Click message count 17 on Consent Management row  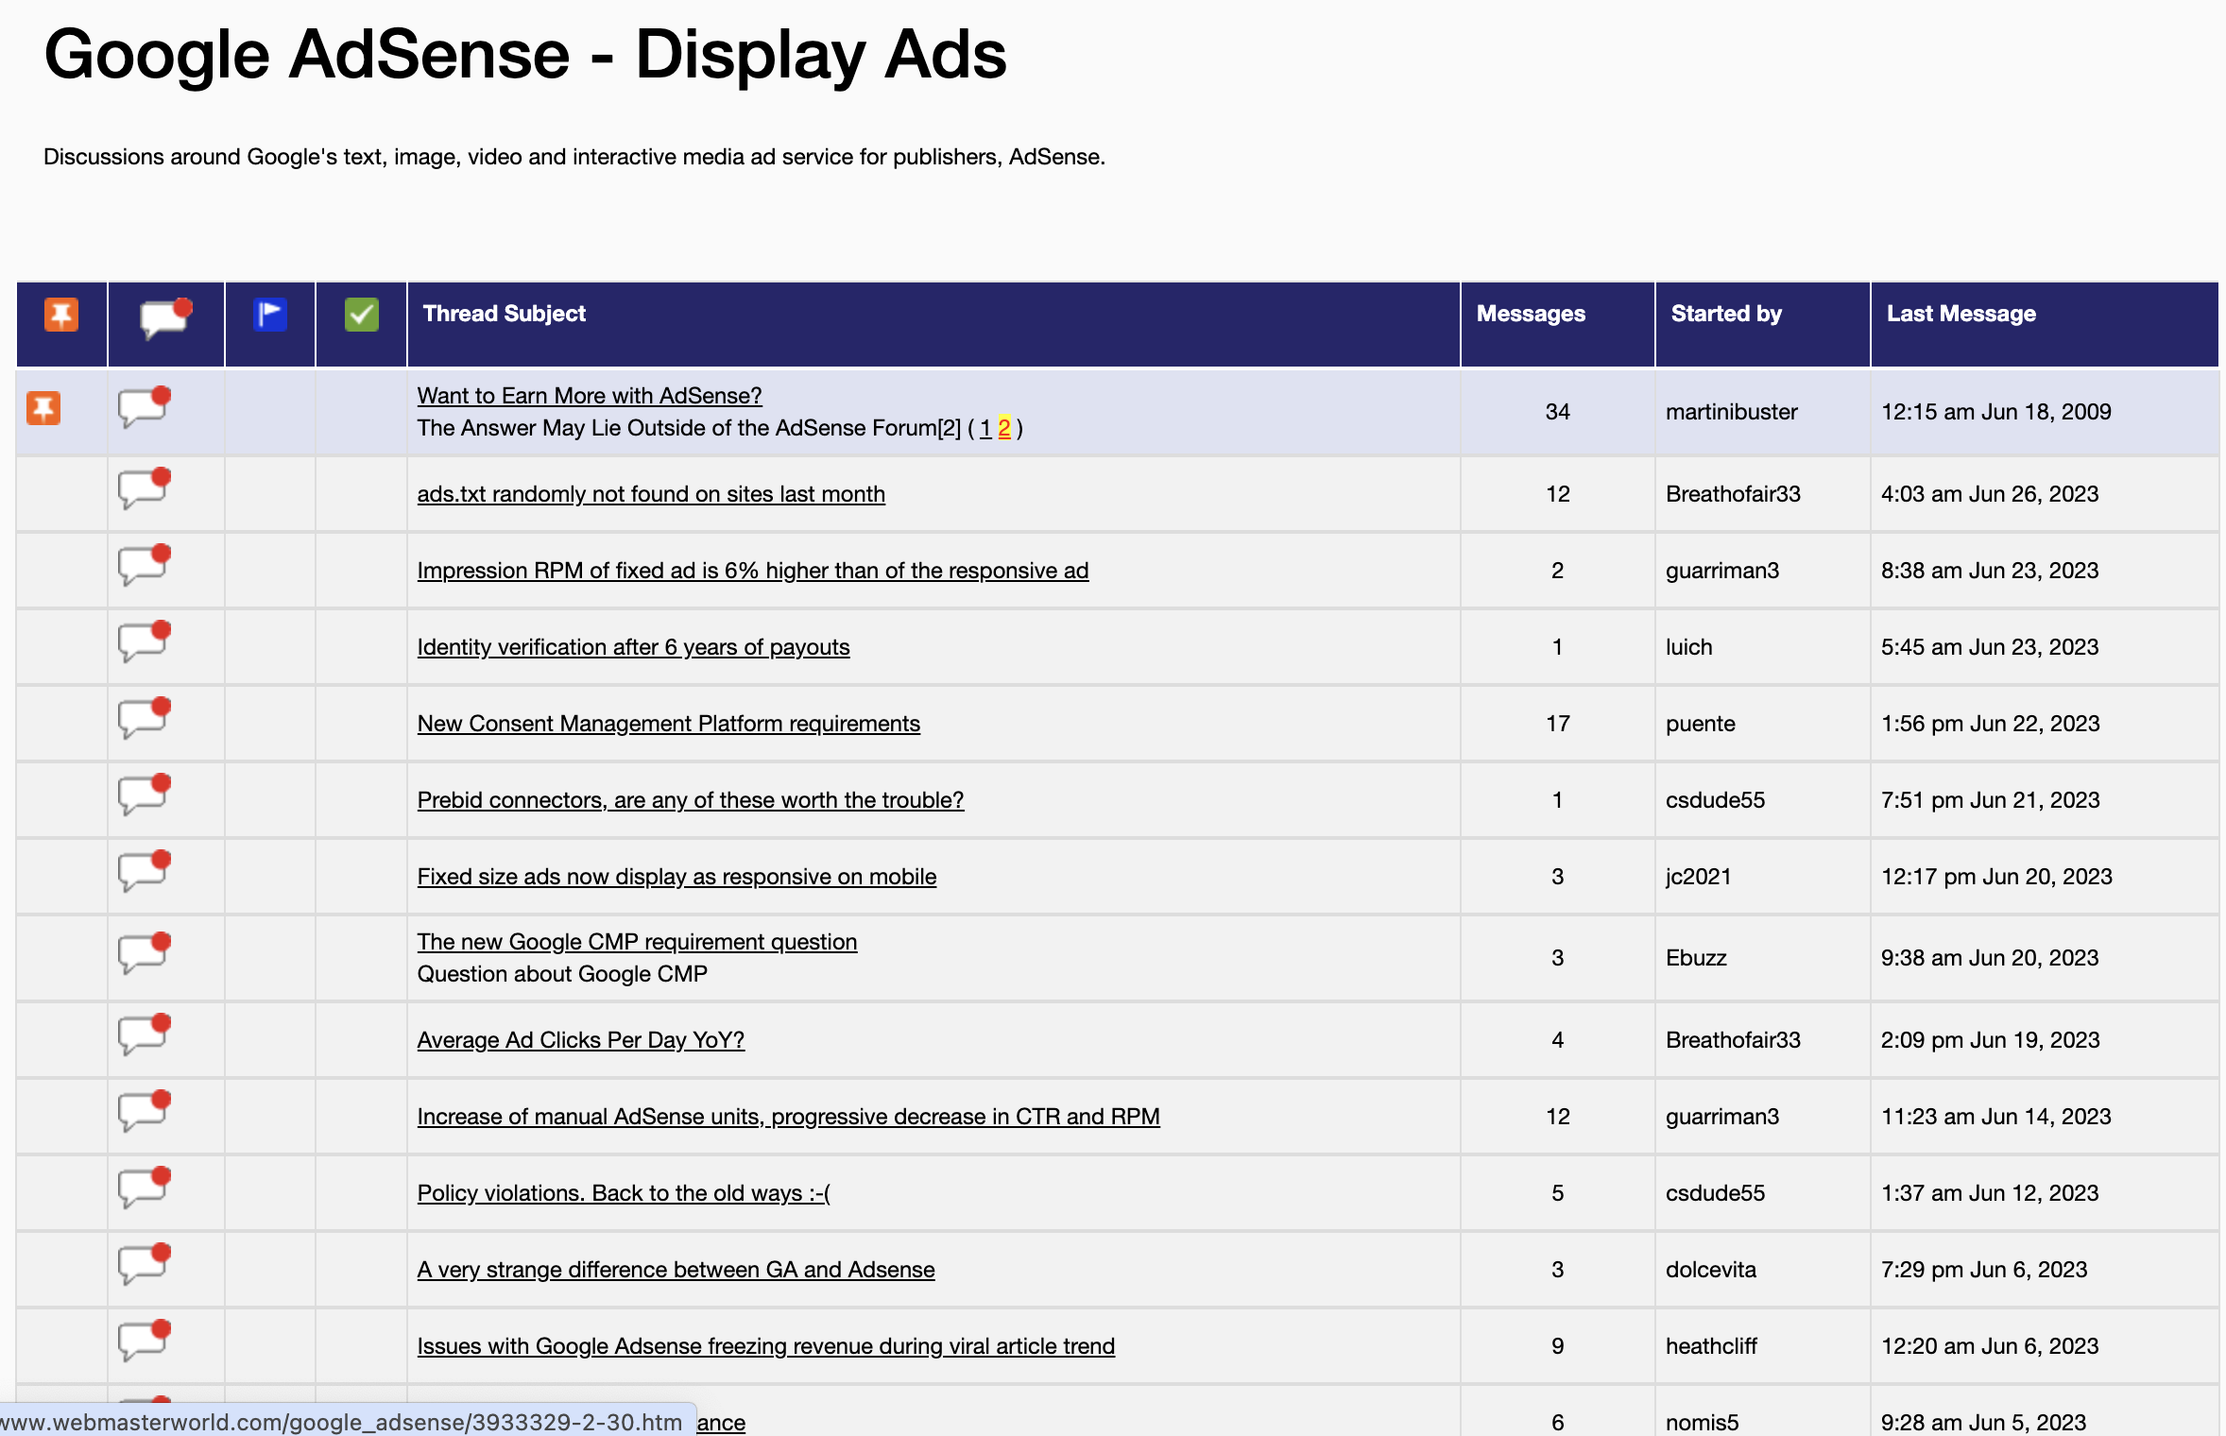pyautogui.click(x=1557, y=724)
